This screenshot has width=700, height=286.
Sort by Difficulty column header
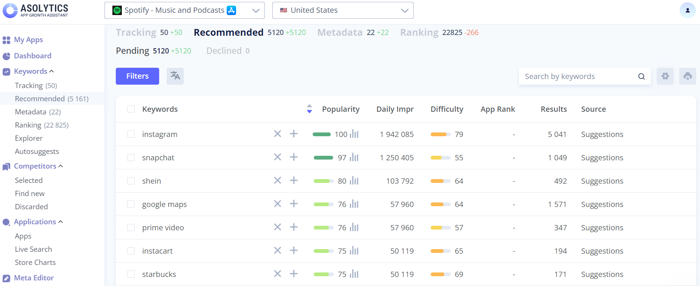click(x=447, y=109)
